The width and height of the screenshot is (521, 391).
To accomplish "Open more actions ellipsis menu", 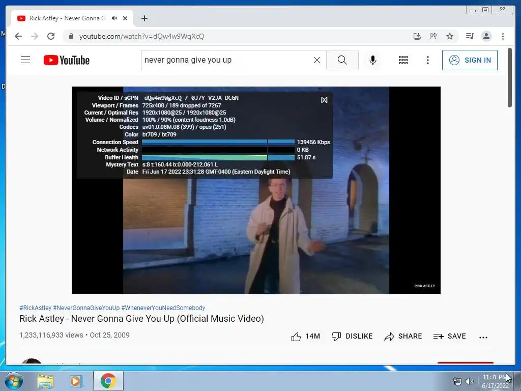I will point(483,337).
